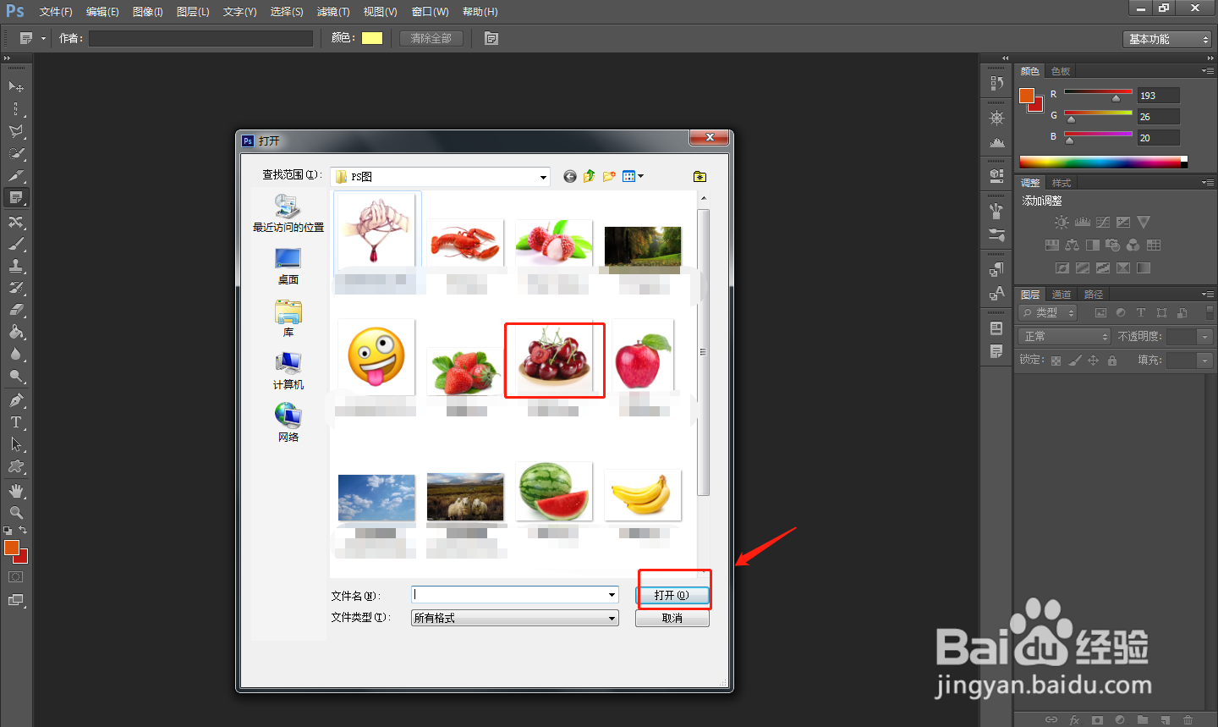The width and height of the screenshot is (1218, 727).
Task: Switch to the 样式 tab
Action: [1062, 183]
